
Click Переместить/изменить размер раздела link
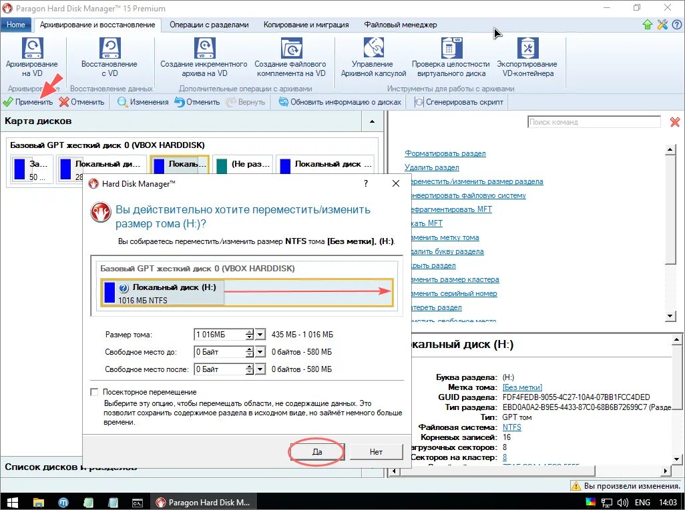pyautogui.click(x=477, y=181)
